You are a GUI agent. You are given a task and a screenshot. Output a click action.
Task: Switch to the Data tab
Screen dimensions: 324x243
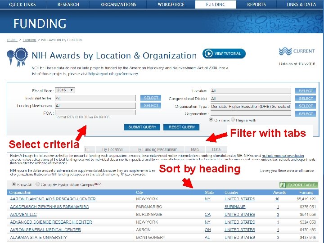[x=216, y=149]
